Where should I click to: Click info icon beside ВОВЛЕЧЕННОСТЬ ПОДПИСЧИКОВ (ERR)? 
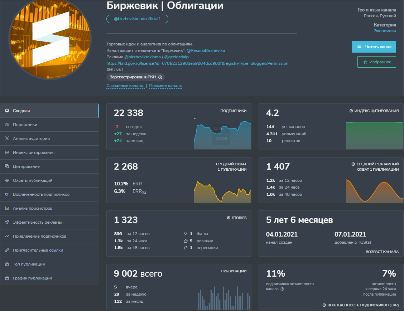point(324,305)
